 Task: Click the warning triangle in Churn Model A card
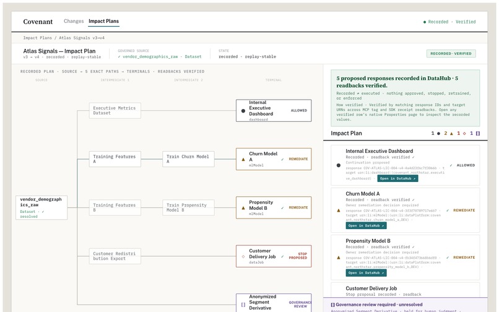[x=339, y=210]
